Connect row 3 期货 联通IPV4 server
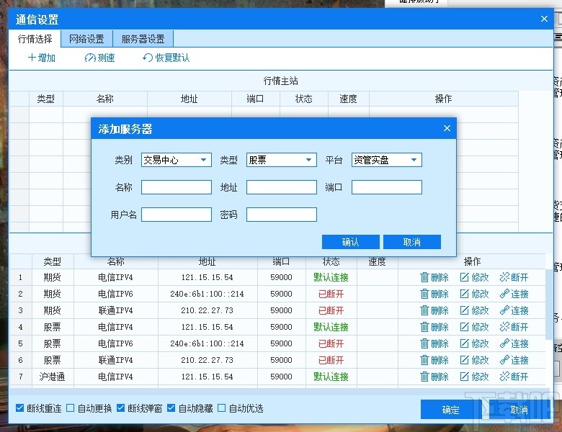 [x=514, y=310]
